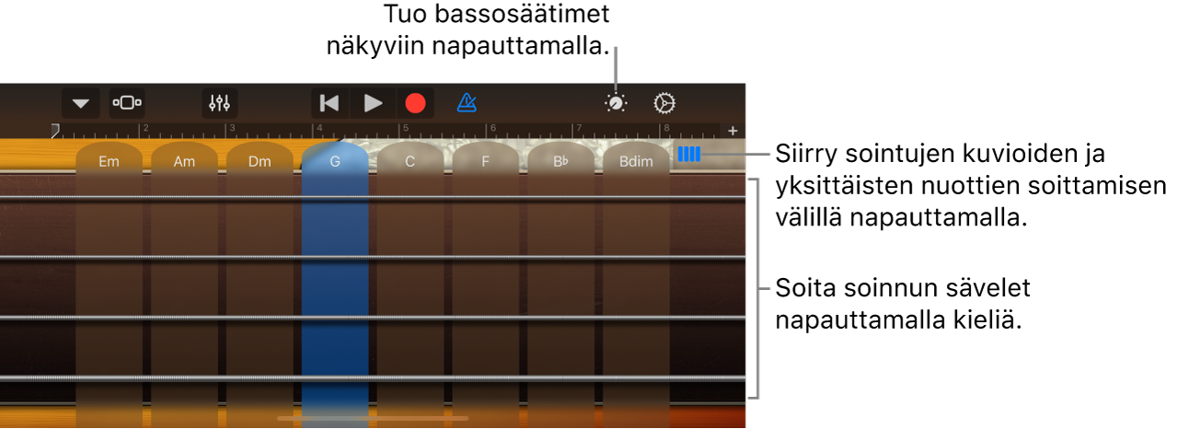Show the bass controls knob icon
Image resolution: width=1177 pixels, height=429 pixels.
[x=616, y=103]
